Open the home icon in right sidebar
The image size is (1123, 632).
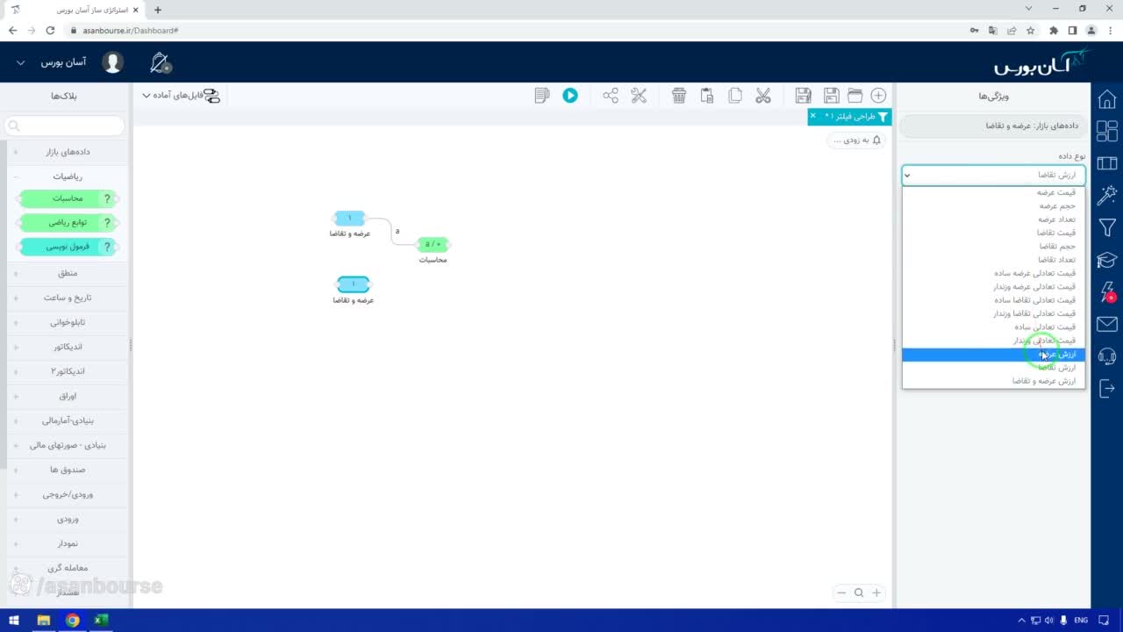pyautogui.click(x=1107, y=99)
